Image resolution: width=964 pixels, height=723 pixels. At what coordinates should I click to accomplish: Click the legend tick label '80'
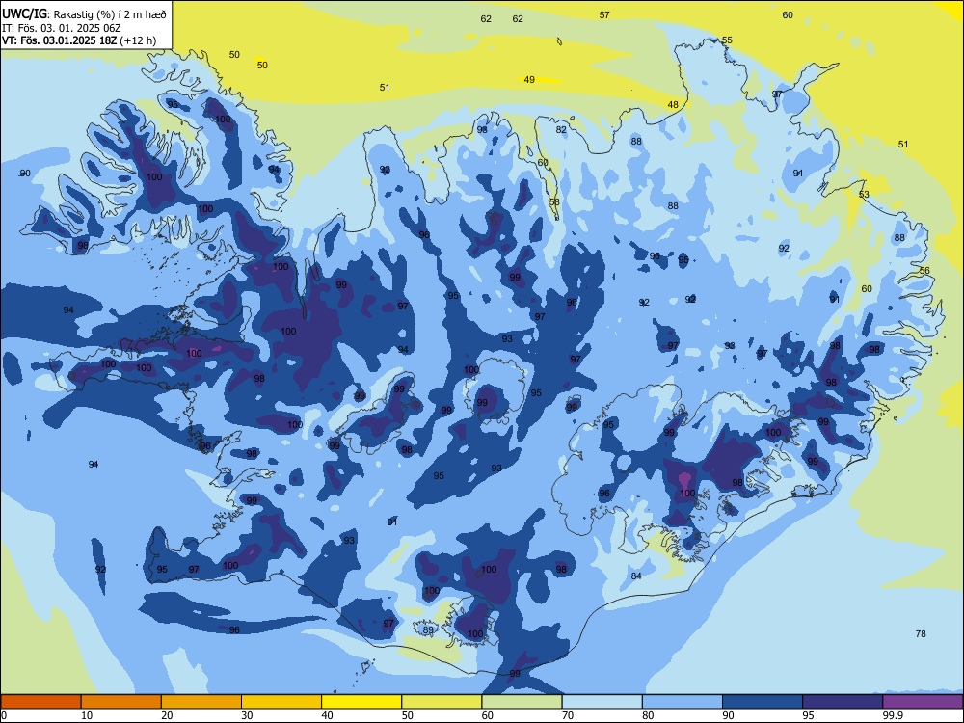tap(648, 715)
